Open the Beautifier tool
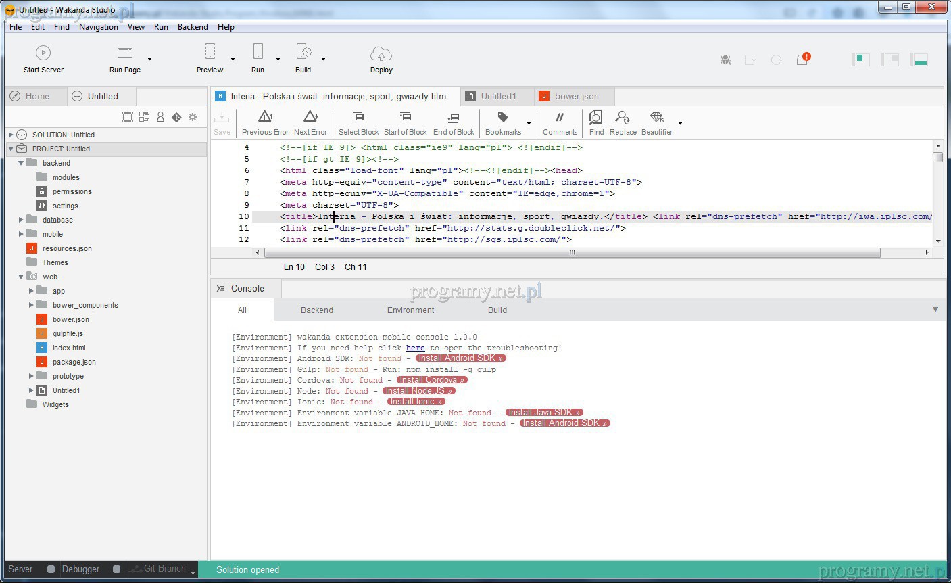 pyautogui.click(x=656, y=118)
